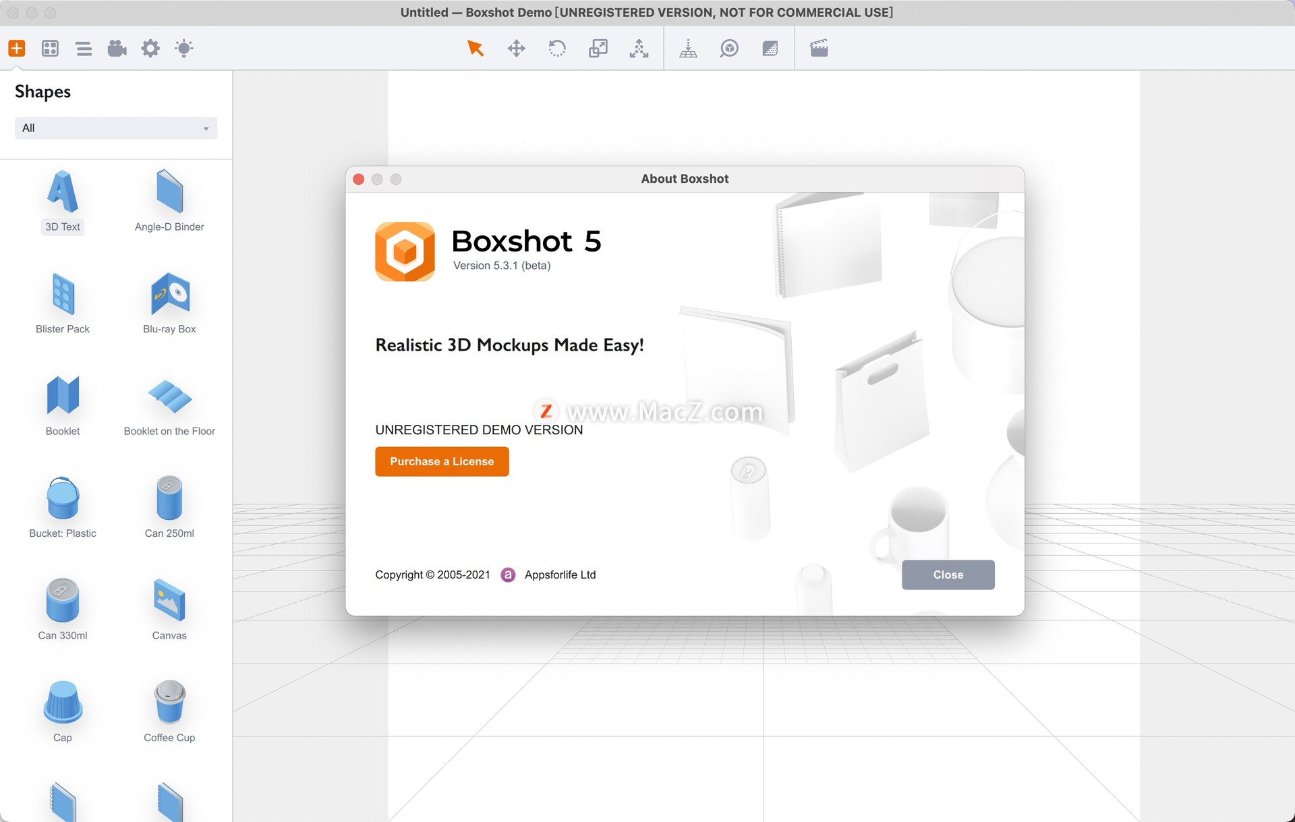Click Purchase a License button
The image size is (1295, 822).
[442, 461]
